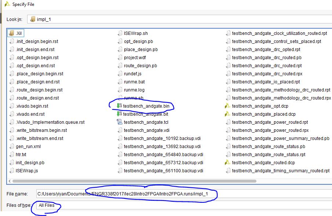Select testbench_andgate_timing_summary_routed.rpt file
This screenshot has width=332, height=216.
281,171
